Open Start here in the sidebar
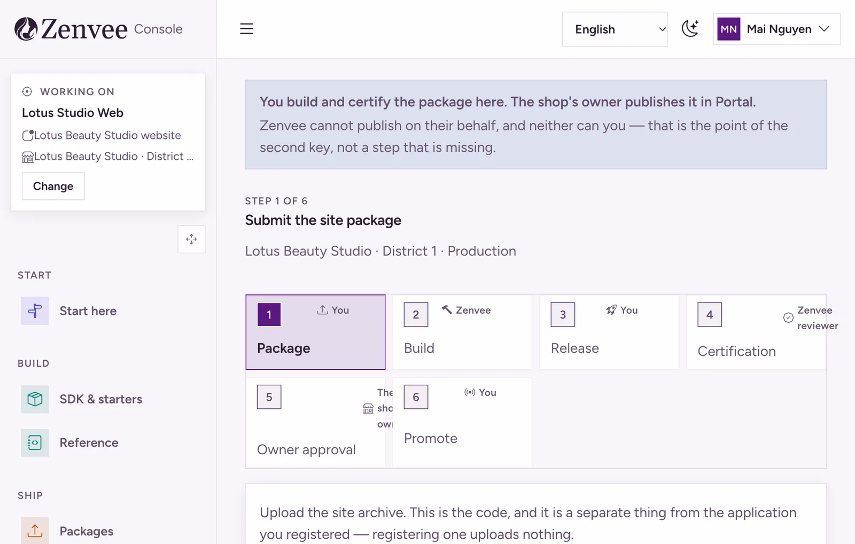The image size is (855, 544). click(x=107, y=311)
